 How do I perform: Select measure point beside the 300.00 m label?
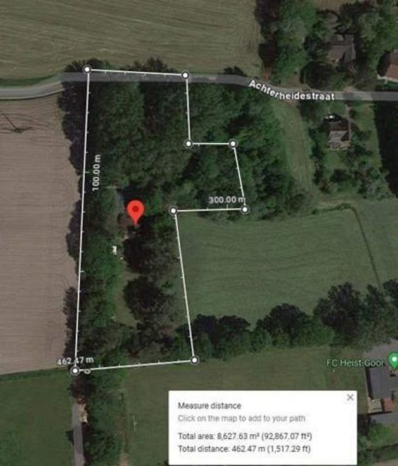(x=244, y=210)
